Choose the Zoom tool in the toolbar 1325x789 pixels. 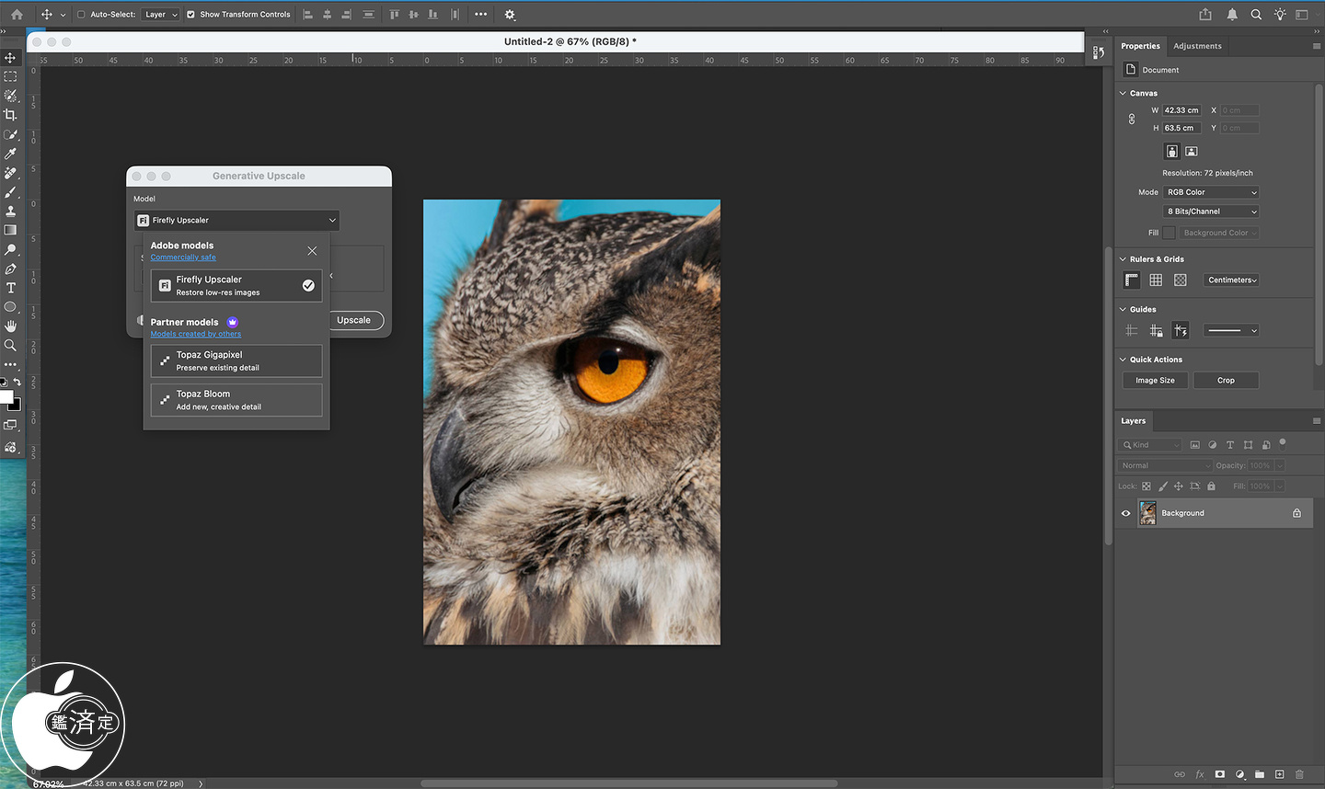[x=10, y=346]
